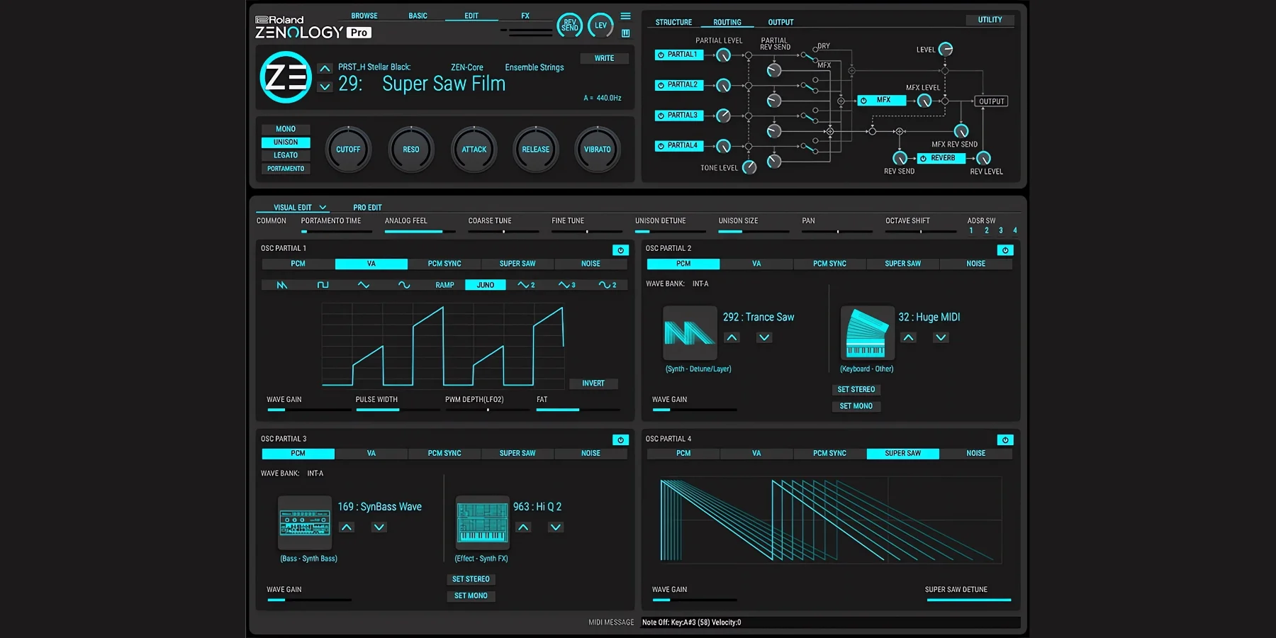This screenshot has width=1276, height=638.
Task: Open the FX tab
Action: 525,16
